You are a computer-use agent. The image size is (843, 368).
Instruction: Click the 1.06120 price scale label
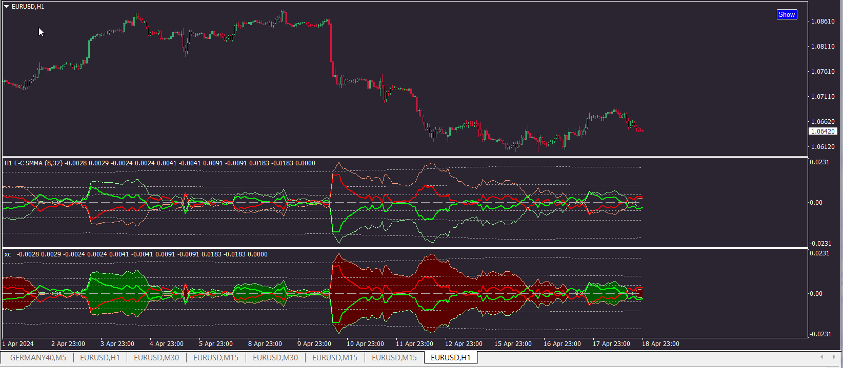[822, 147]
